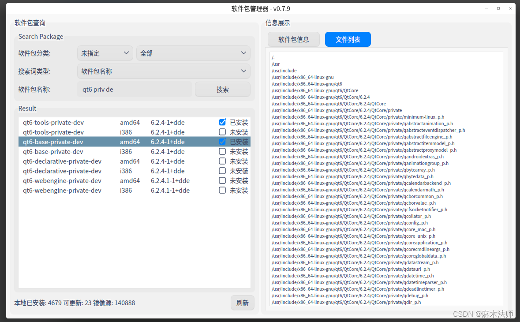Viewport: 520px width, 322px height.
Task: Click the minimum-linux_p.h file path
Action: (x=358, y=117)
